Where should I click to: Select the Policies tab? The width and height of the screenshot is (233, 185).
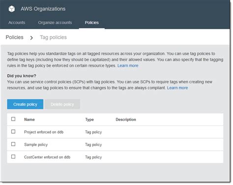pos(91,23)
